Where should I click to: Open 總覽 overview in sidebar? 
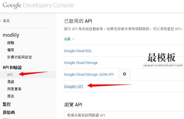[11, 43]
